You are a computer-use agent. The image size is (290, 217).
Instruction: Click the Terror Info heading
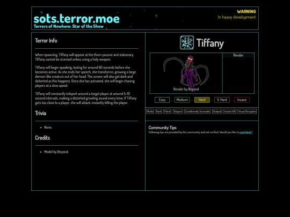click(x=46, y=41)
